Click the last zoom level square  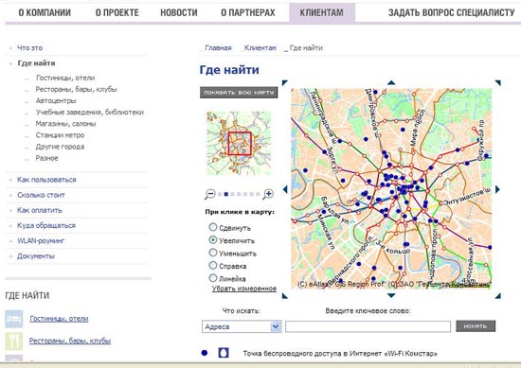click(x=258, y=194)
